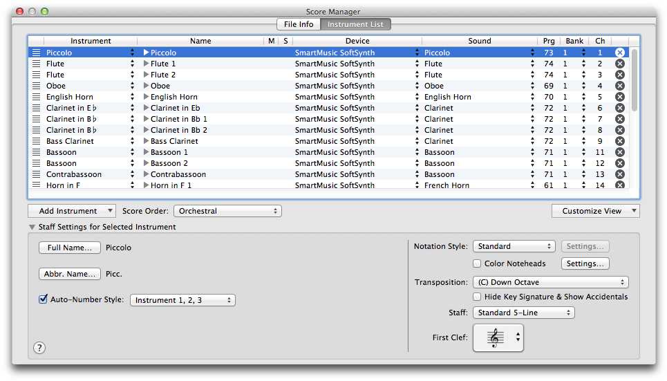Open Customize View dropdown

pyautogui.click(x=596, y=211)
